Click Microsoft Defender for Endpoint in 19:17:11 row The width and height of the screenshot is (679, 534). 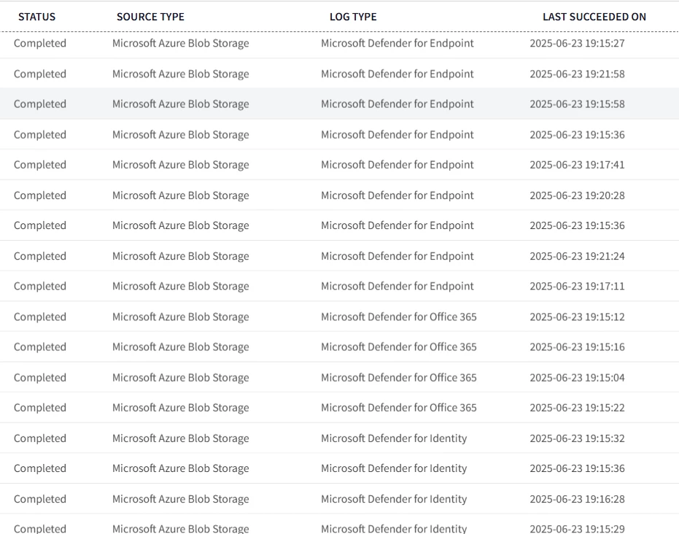[x=397, y=286]
